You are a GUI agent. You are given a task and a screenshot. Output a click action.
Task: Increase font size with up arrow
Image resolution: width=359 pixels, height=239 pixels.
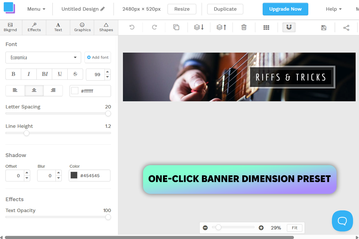pos(107,72)
